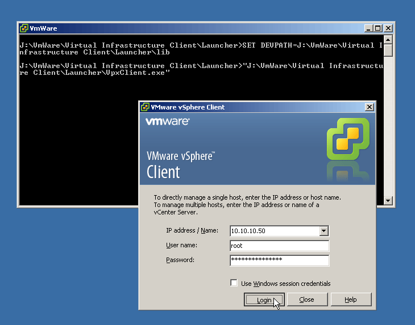Click console scrollbar down arrow
This screenshot has height=325, width=415.
388,201
